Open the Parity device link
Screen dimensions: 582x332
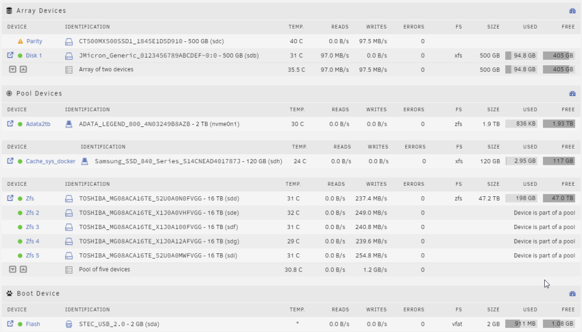(x=34, y=41)
